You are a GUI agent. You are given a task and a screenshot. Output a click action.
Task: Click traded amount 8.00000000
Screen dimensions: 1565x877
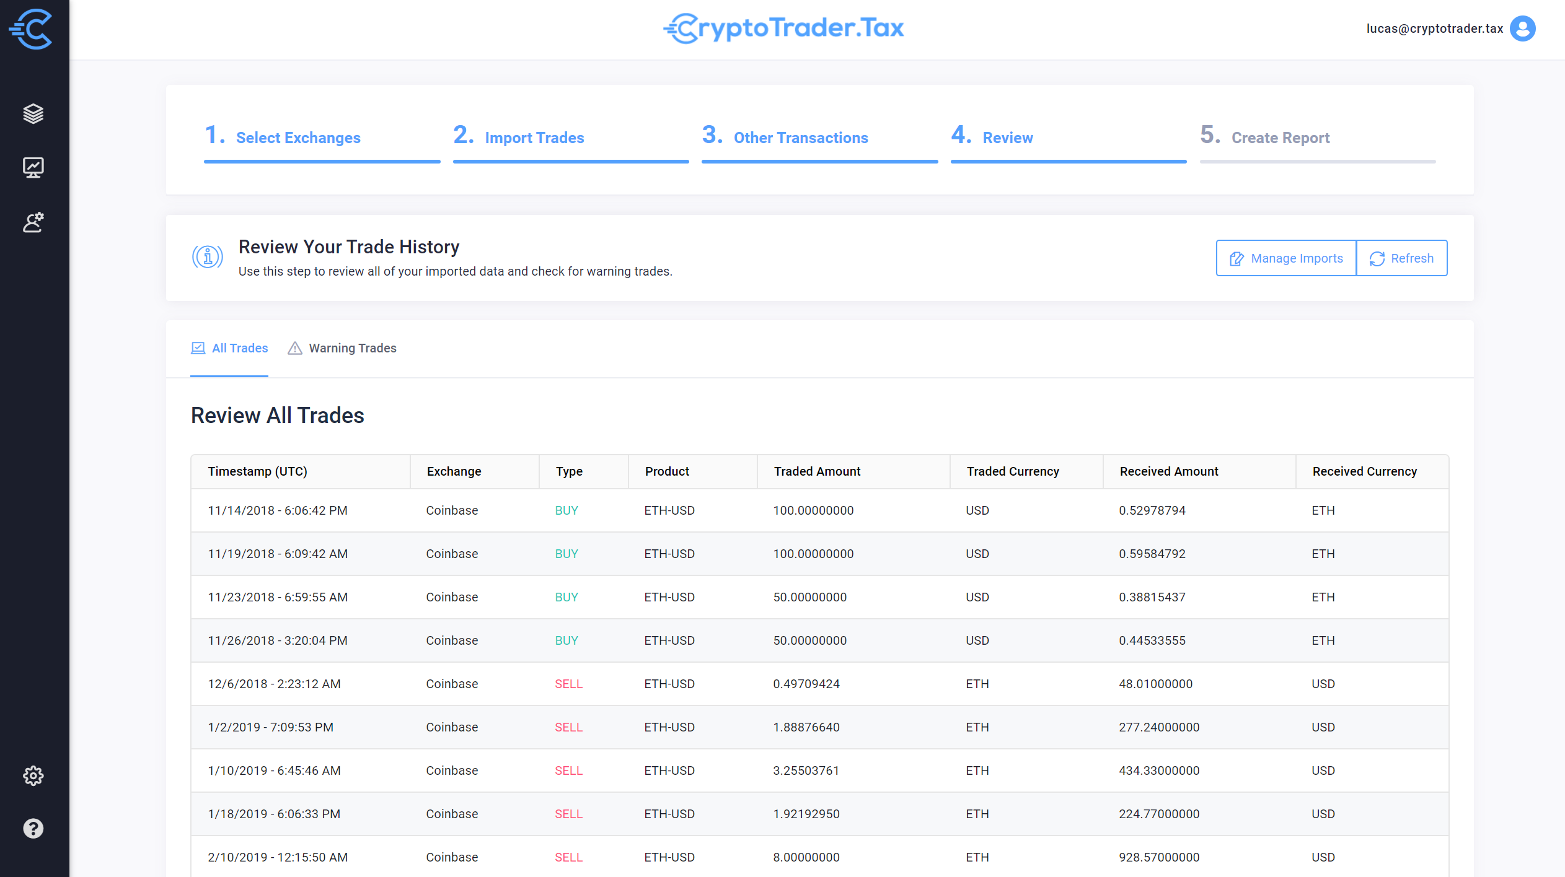pyautogui.click(x=806, y=857)
